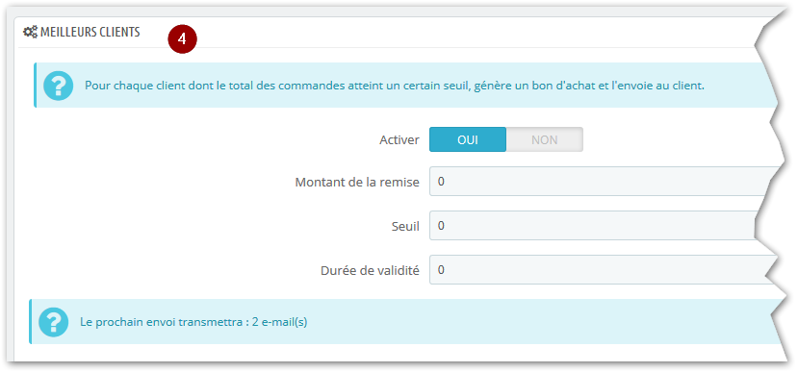Click the Montant de la remise label
This screenshot has width=798, height=372.
[357, 182]
